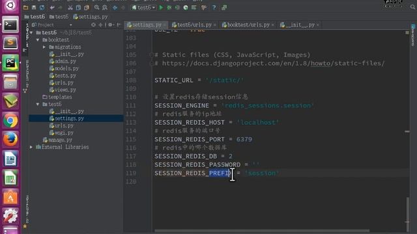The width and height of the screenshot is (417, 234).
Task: Click the Save All toolbar icon
Action: pos(34,8)
